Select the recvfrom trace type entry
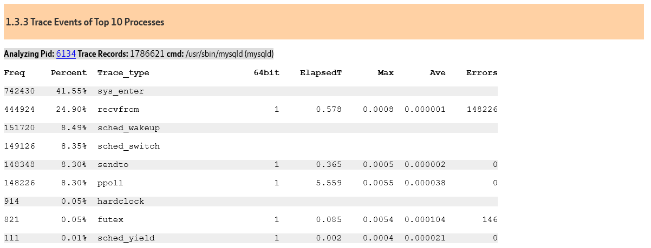651x248 pixels. (x=118, y=110)
